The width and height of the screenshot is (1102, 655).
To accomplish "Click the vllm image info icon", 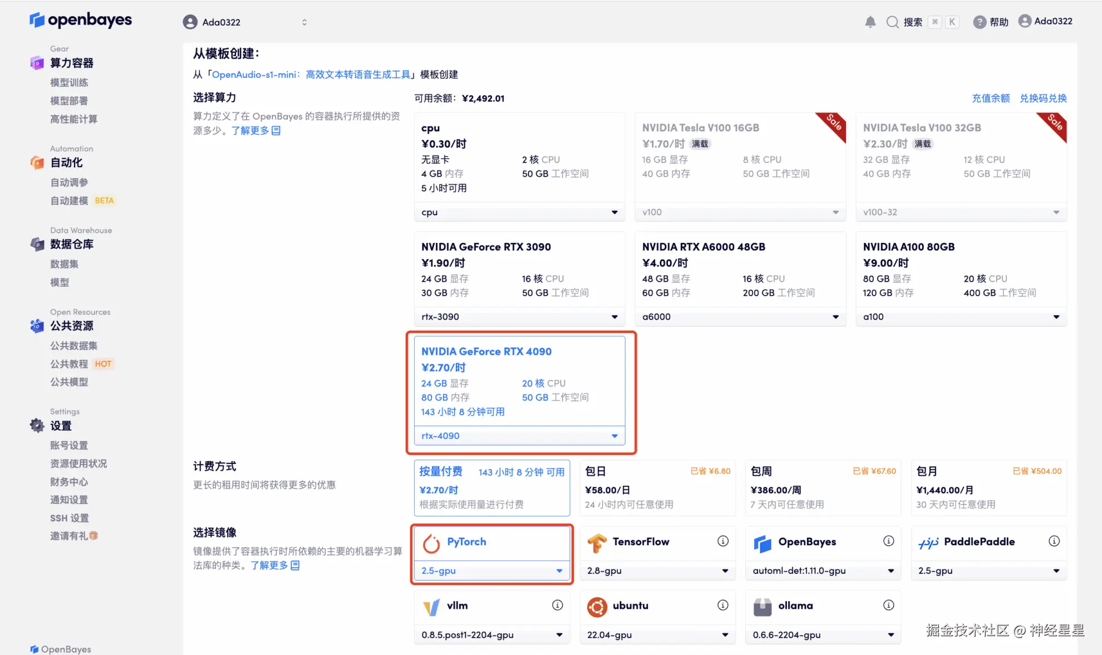I will 557,605.
